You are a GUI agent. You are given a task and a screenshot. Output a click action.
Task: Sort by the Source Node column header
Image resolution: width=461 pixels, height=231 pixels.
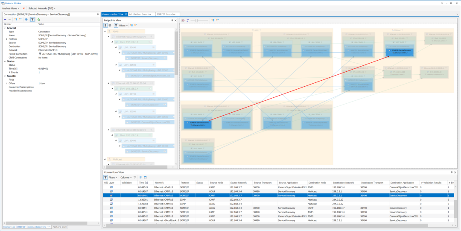click(x=219, y=183)
